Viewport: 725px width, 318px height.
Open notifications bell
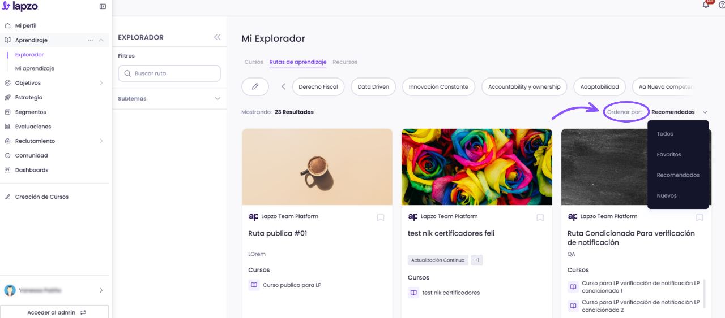[x=706, y=5]
